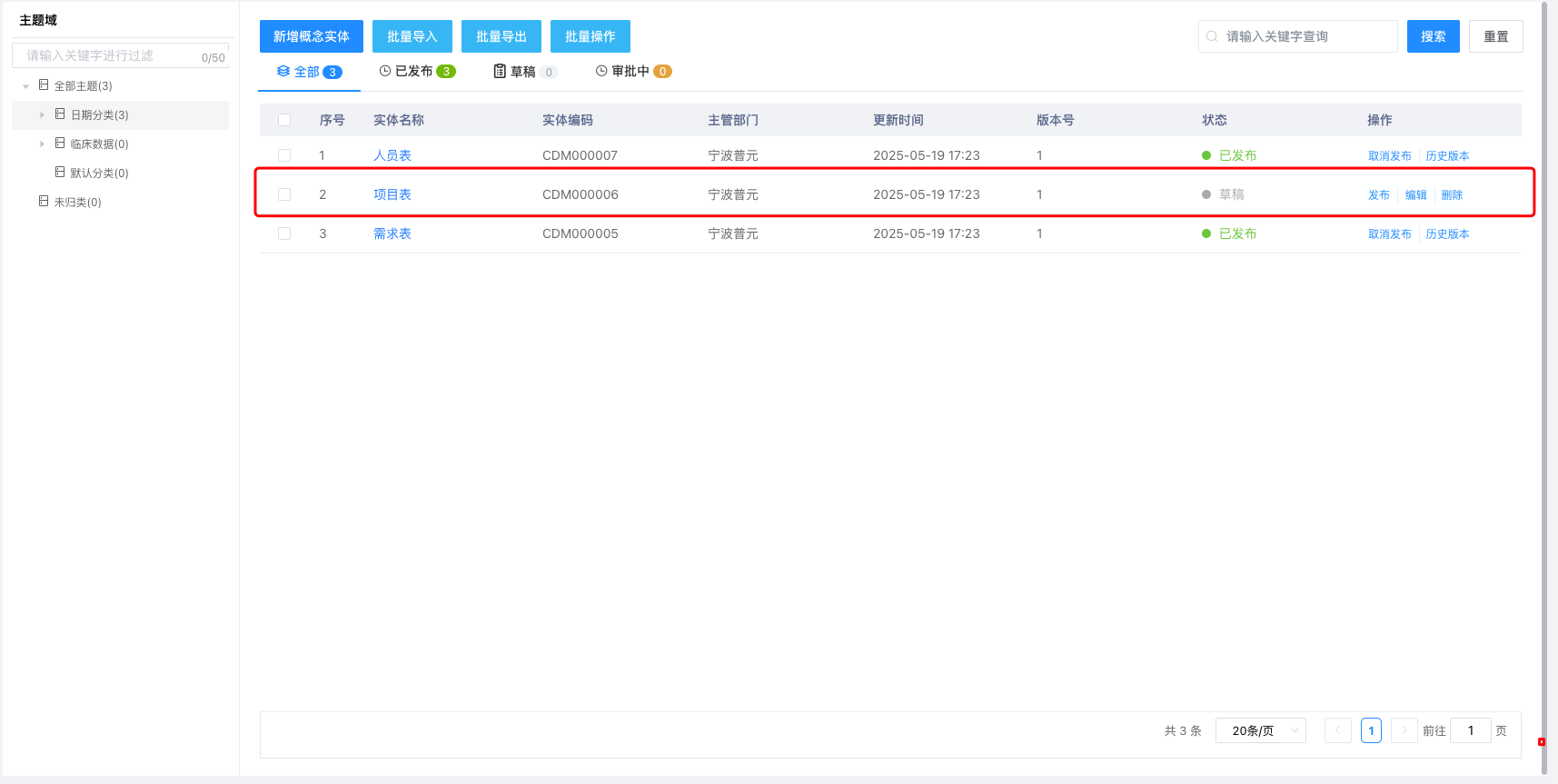Click the 全部 tab layers icon
Image resolution: width=1558 pixels, height=784 pixels.
click(283, 71)
